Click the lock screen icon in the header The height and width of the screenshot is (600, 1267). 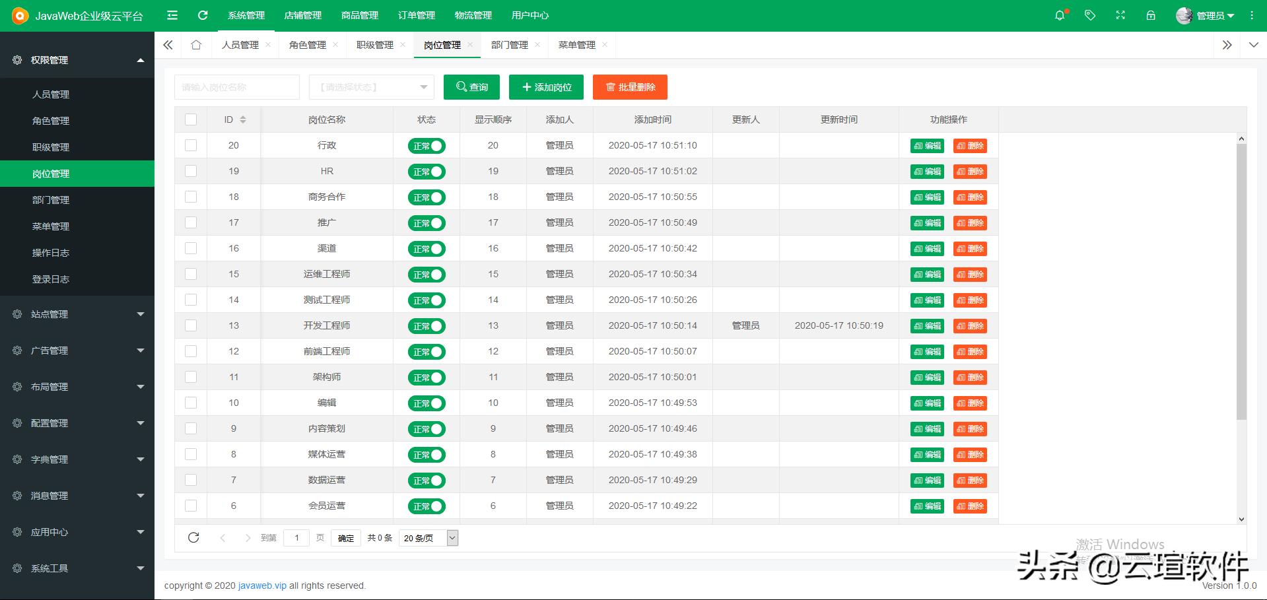(1150, 15)
